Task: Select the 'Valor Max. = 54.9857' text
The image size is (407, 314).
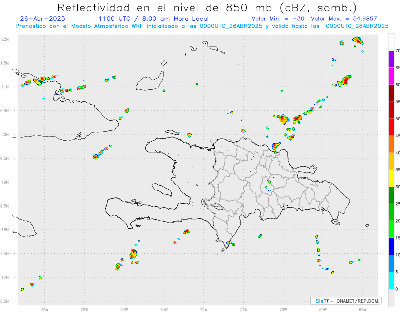Action: click(344, 19)
